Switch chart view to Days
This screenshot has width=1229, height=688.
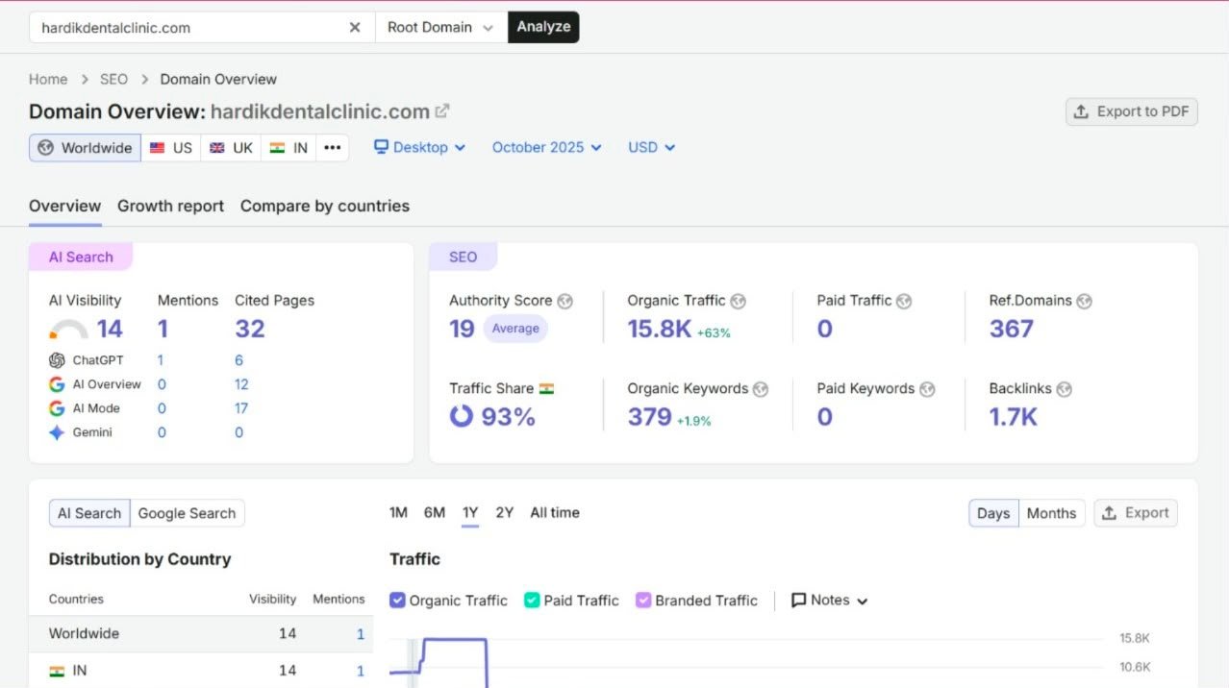click(x=993, y=513)
